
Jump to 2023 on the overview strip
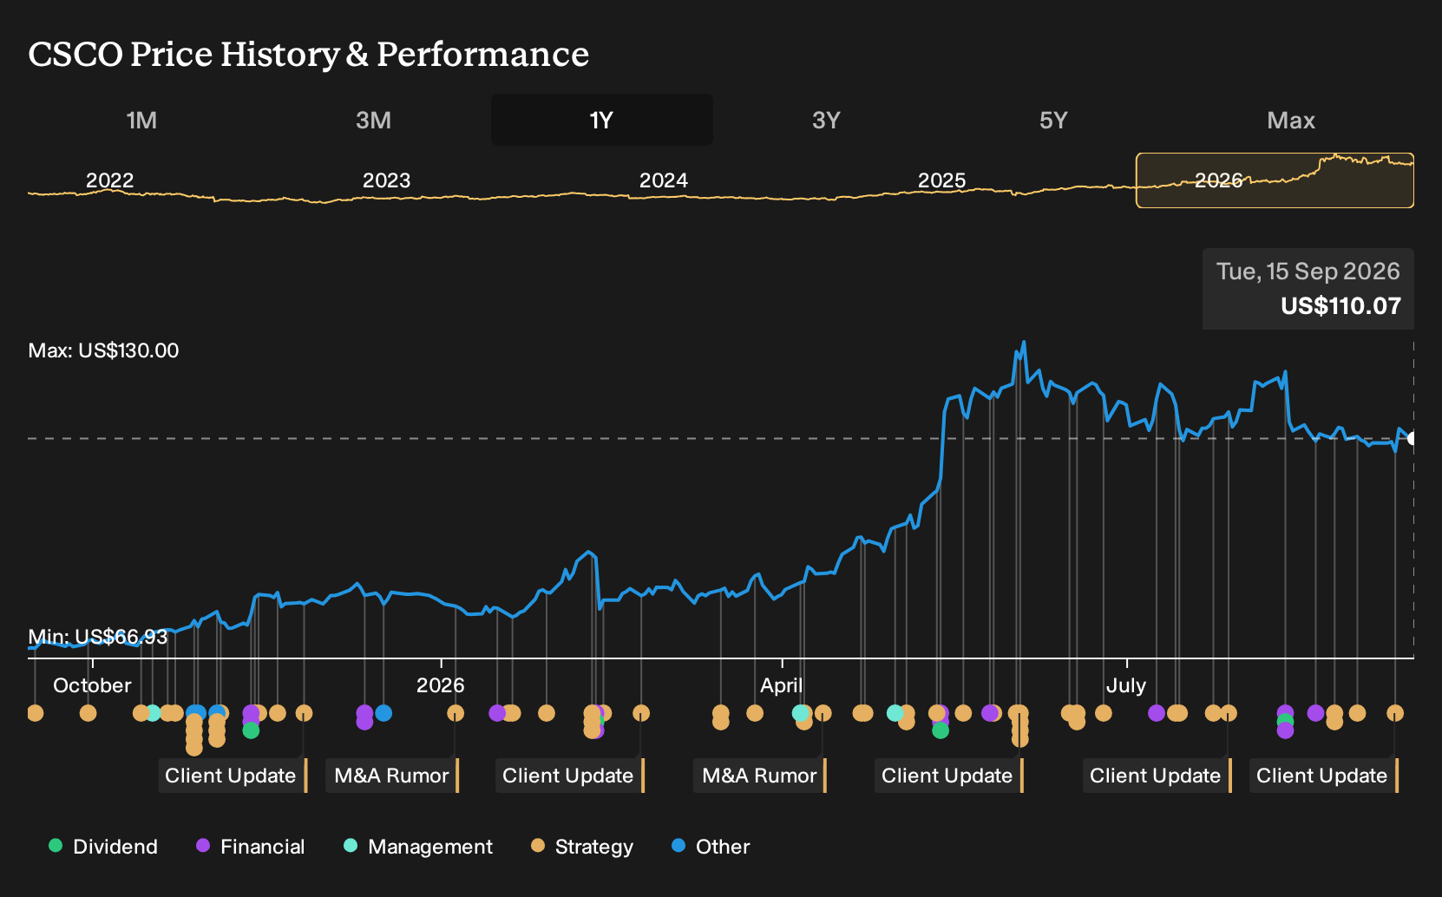[x=386, y=180]
